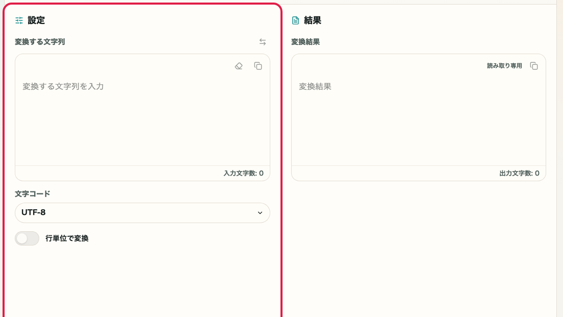
Task: Click the 行単位で変換 label text
Action: [67, 238]
